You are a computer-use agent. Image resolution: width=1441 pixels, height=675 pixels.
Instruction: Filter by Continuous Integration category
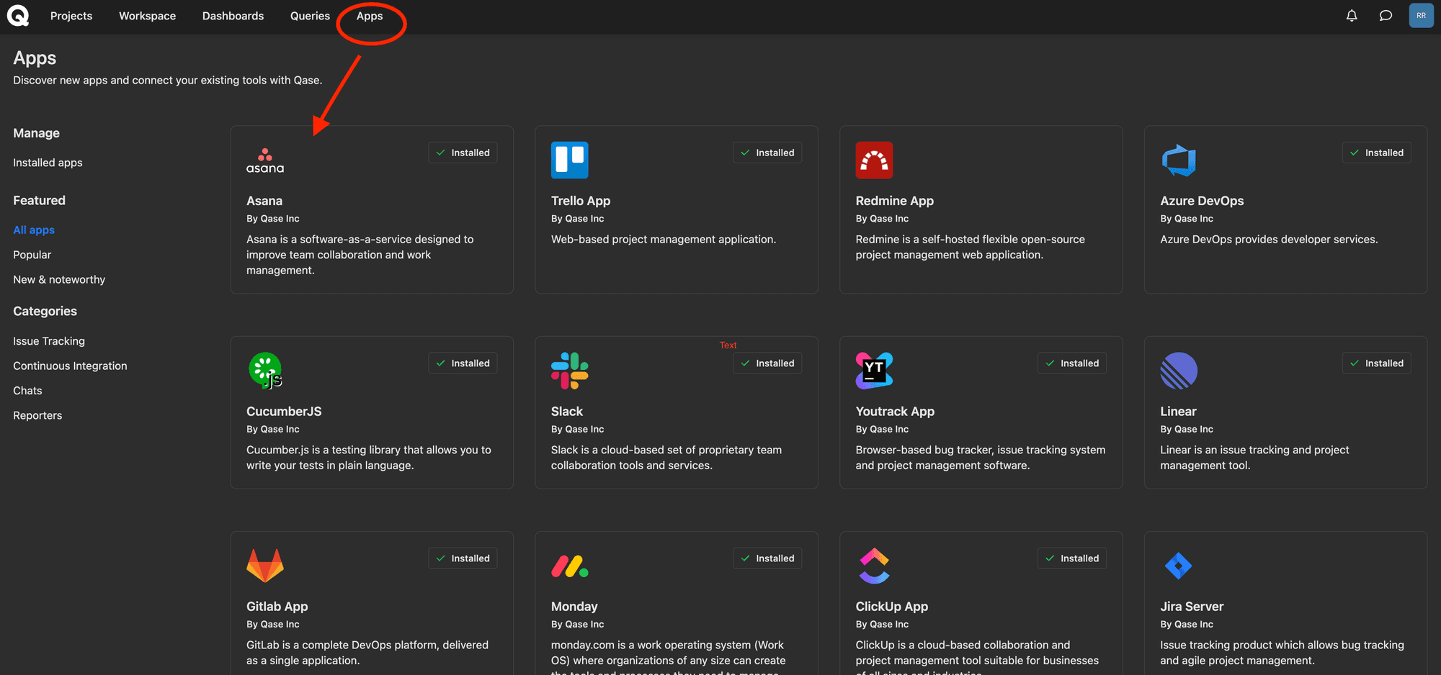pyautogui.click(x=70, y=366)
